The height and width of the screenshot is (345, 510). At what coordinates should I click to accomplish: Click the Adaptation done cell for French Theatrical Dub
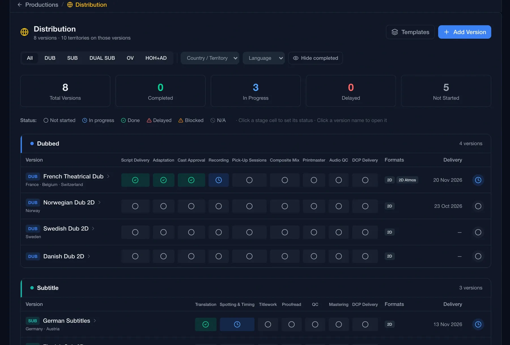click(x=163, y=180)
